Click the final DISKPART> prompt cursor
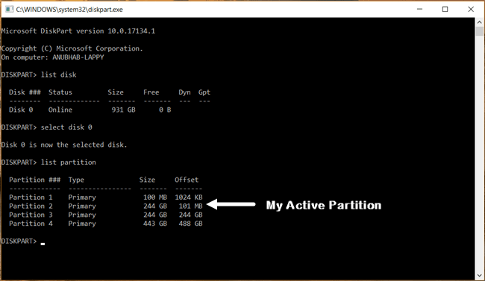Viewport: 485px width, 281px height. (43, 244)
